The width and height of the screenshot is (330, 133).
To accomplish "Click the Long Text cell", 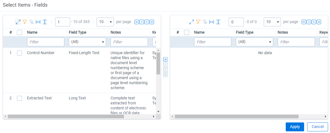I will pyautogui.click(x=77, y=98).
